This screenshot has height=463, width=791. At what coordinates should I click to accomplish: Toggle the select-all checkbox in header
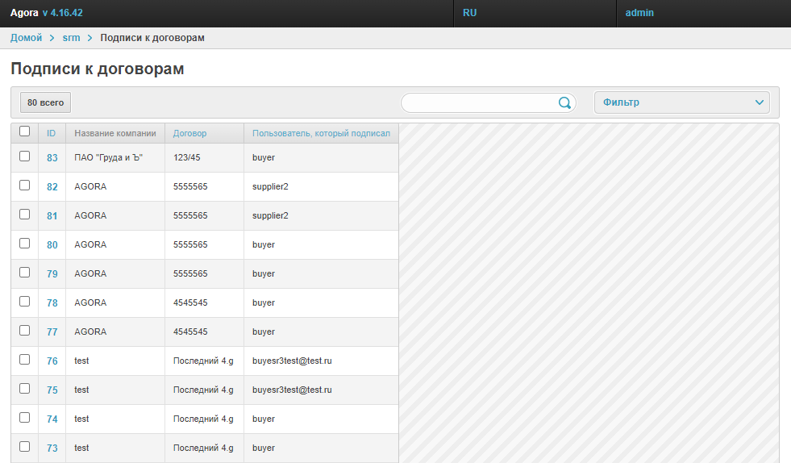(x=24, y=131)
